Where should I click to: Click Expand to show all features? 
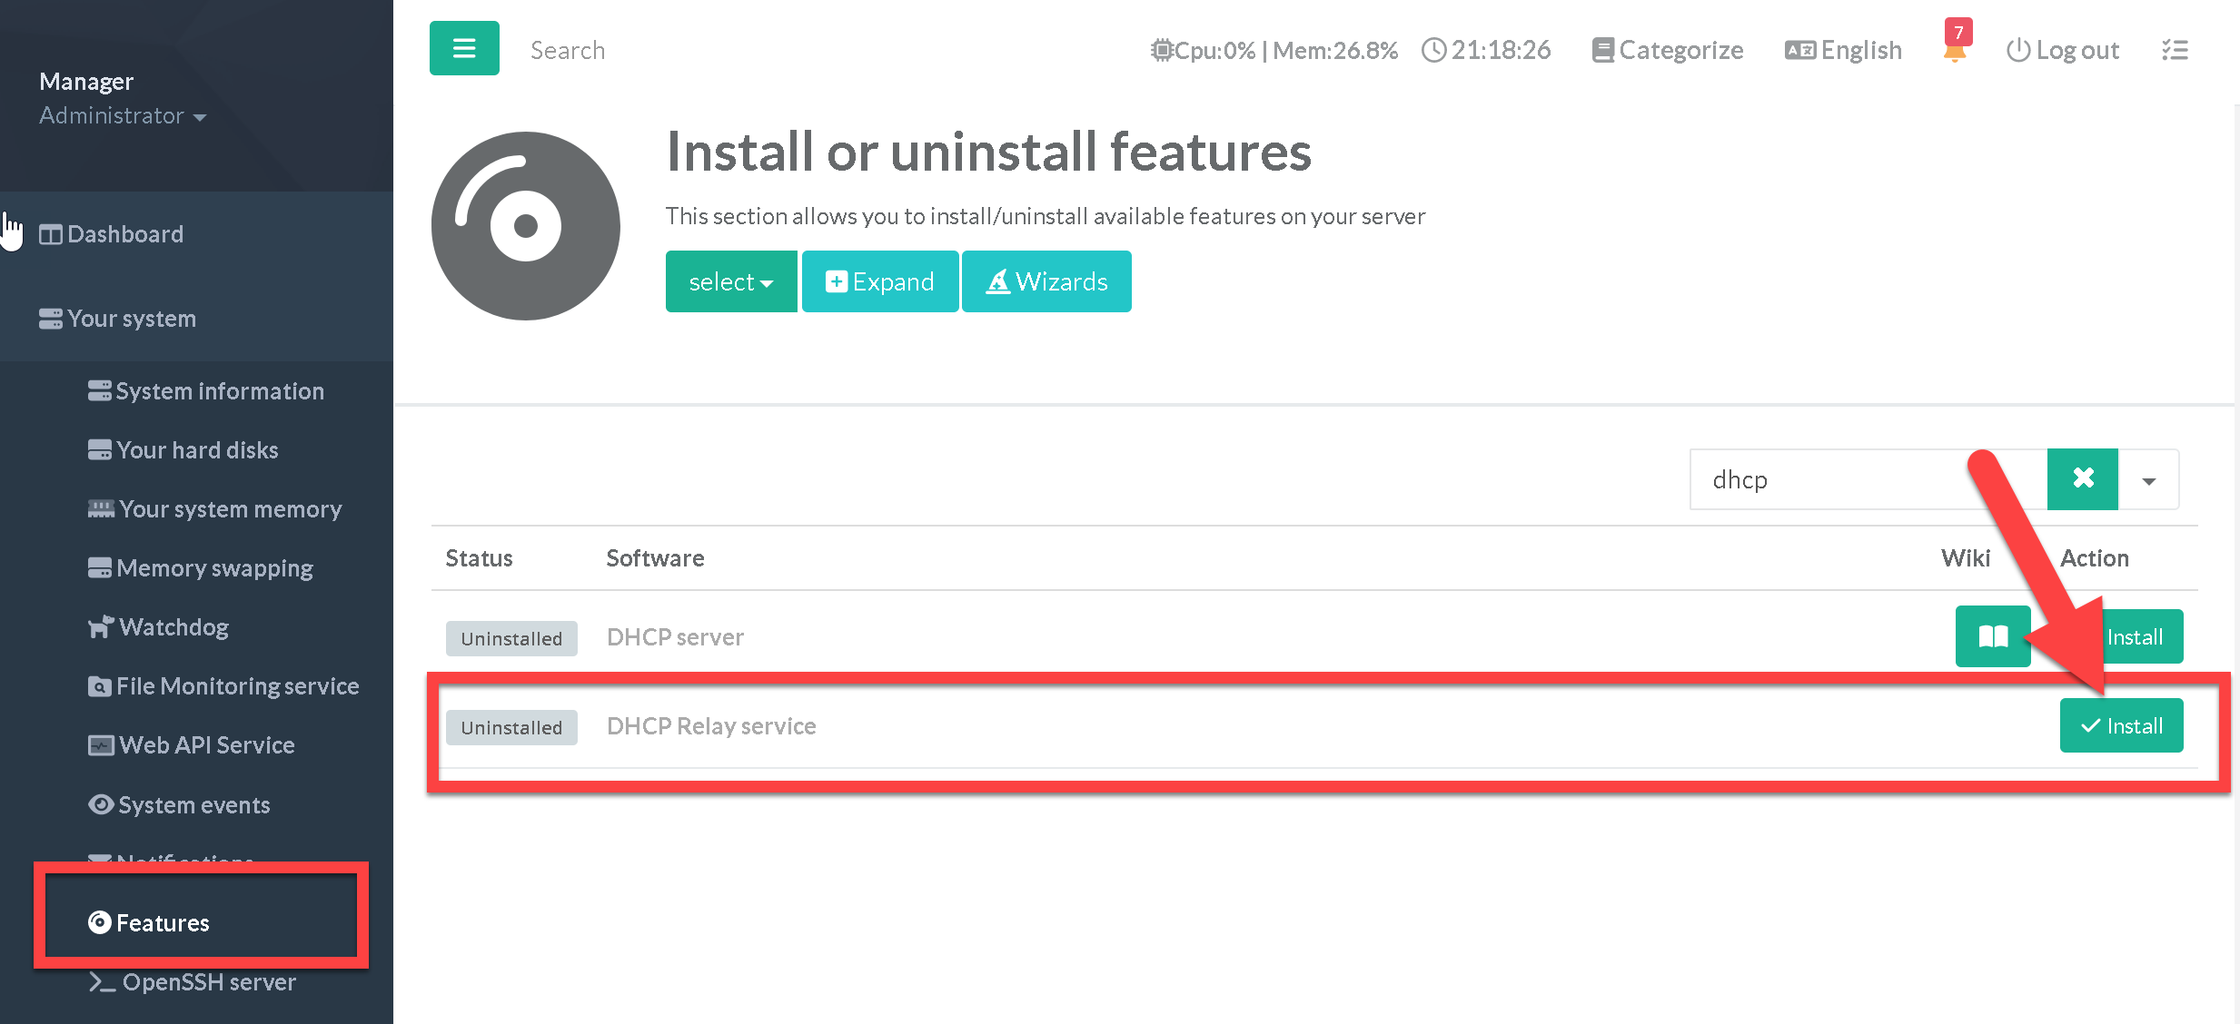879,281
